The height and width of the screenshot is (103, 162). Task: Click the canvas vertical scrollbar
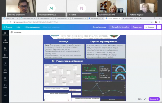click(161, 62)
